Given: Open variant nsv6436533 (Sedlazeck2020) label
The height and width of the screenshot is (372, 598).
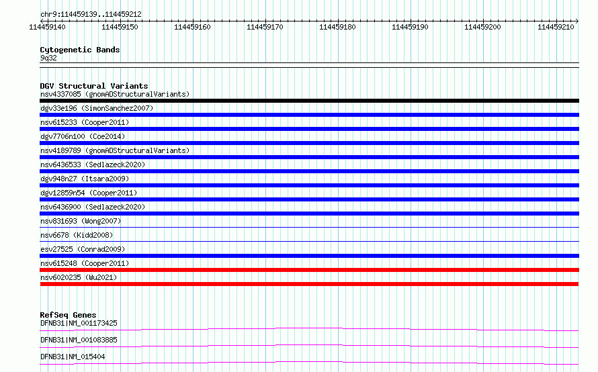Looking at the screenshot, I should point(93,165).
